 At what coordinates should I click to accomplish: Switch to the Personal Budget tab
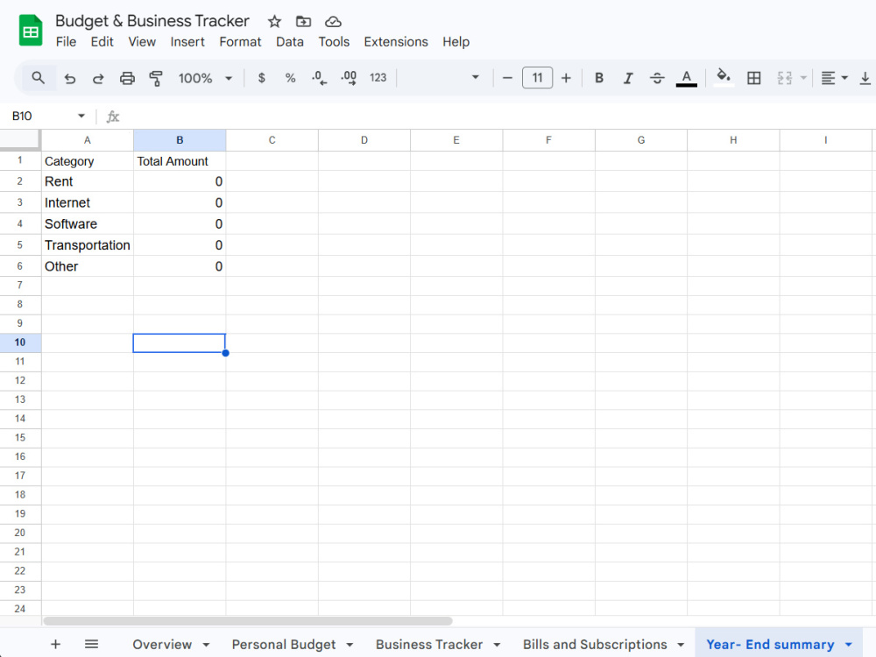[284, 644]
